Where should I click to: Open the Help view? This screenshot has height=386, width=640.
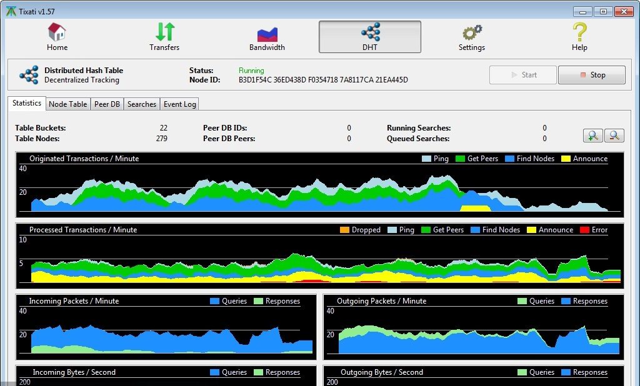tap(579, 37)
